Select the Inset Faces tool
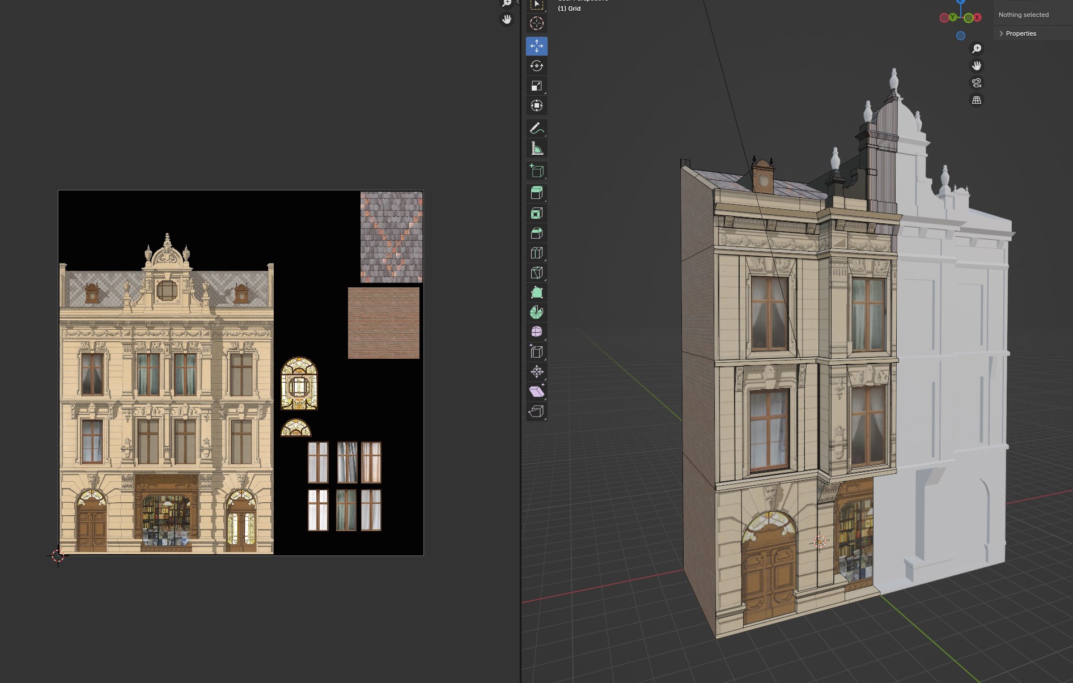The image size is (1073, 683). [x=536, y=213]
